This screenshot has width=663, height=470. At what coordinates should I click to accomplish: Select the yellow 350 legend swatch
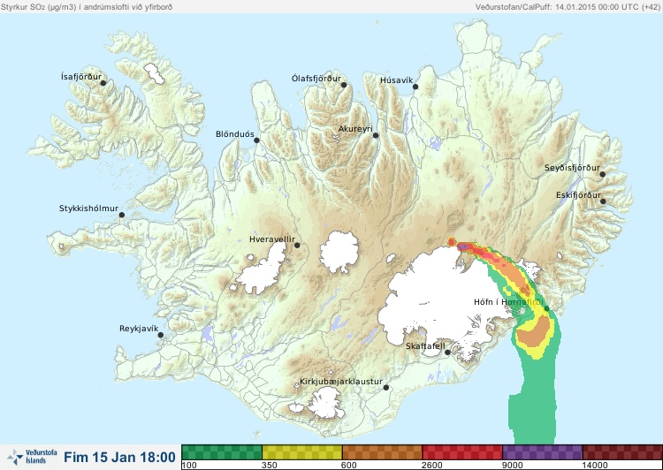[x=302, y=451]
